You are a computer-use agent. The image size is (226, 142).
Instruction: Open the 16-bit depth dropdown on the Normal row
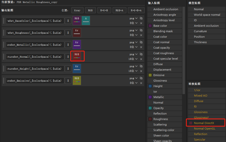pos(133,59)
